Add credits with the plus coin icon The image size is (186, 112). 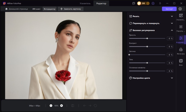coord(148,3)
